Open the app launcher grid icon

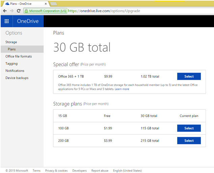6,21
